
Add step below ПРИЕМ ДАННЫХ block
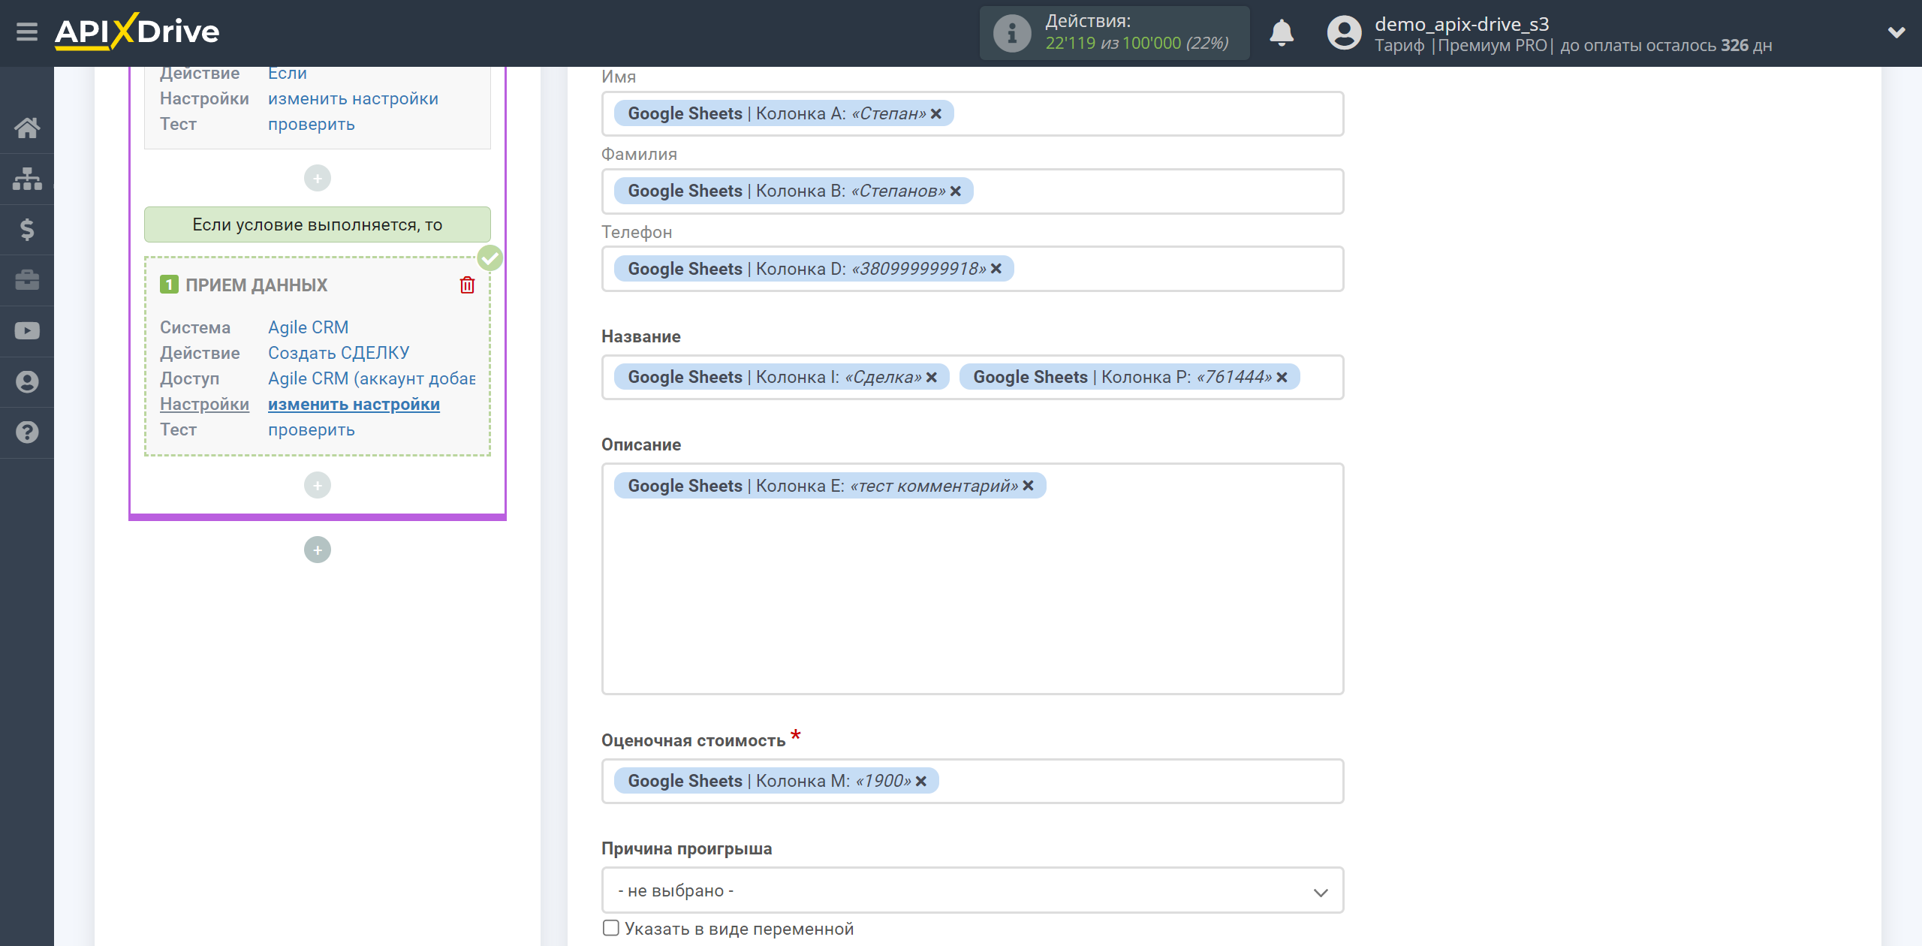[x=318, y=485]
